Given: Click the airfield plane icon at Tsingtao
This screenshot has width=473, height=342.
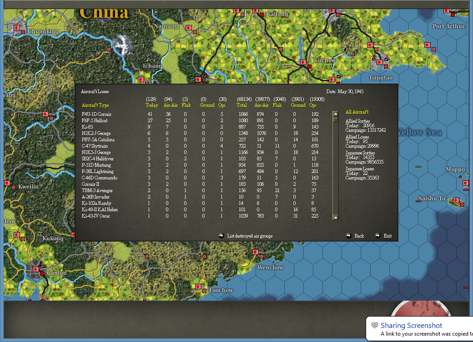Looking at the screenshot, I should [387, 59].
